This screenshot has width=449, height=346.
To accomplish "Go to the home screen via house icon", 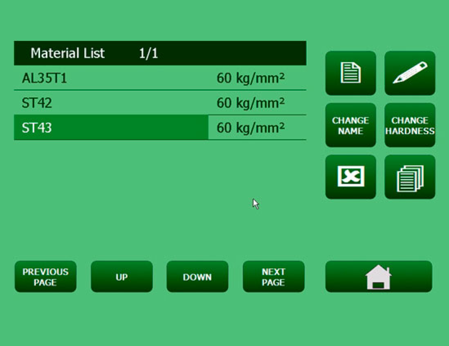I will click(x=379, y=276).
